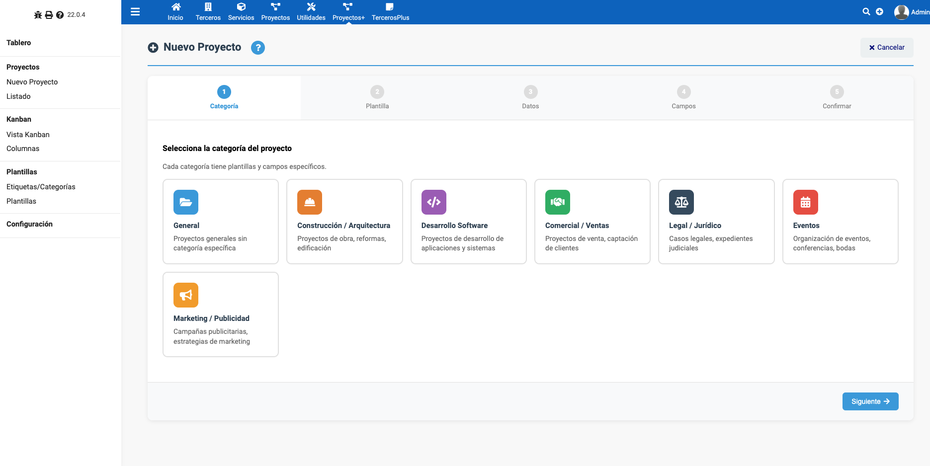Select the Construcción / Arquitectura helmet icon

point(309,202)
